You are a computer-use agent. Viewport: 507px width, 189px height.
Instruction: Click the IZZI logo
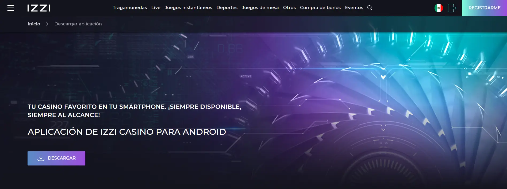pos(39,8)
